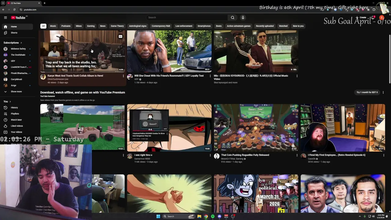
Task: Open CarryMinati channel subscription
Action: pyautogui.click(x=17, y=79)
